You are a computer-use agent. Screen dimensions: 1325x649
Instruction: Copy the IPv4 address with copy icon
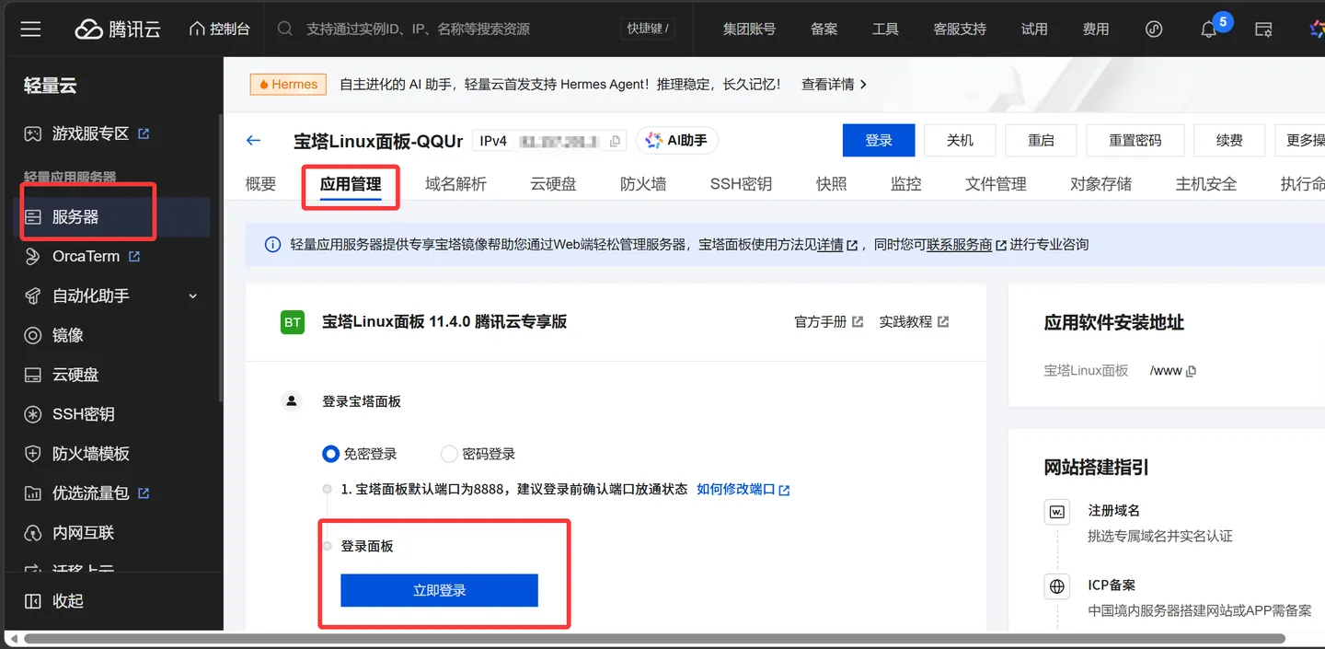tap(616, 142)
